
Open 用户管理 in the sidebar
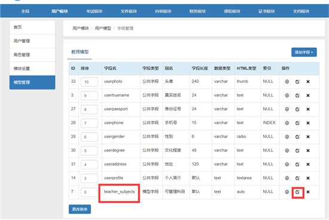32,41
